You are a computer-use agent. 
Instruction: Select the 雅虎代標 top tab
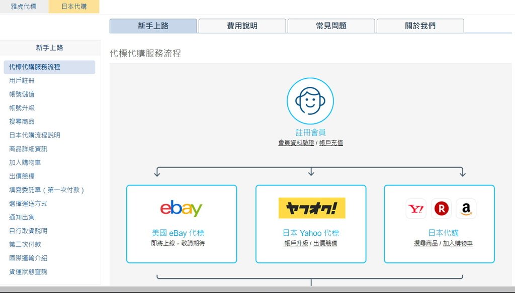tap(24, 7)
